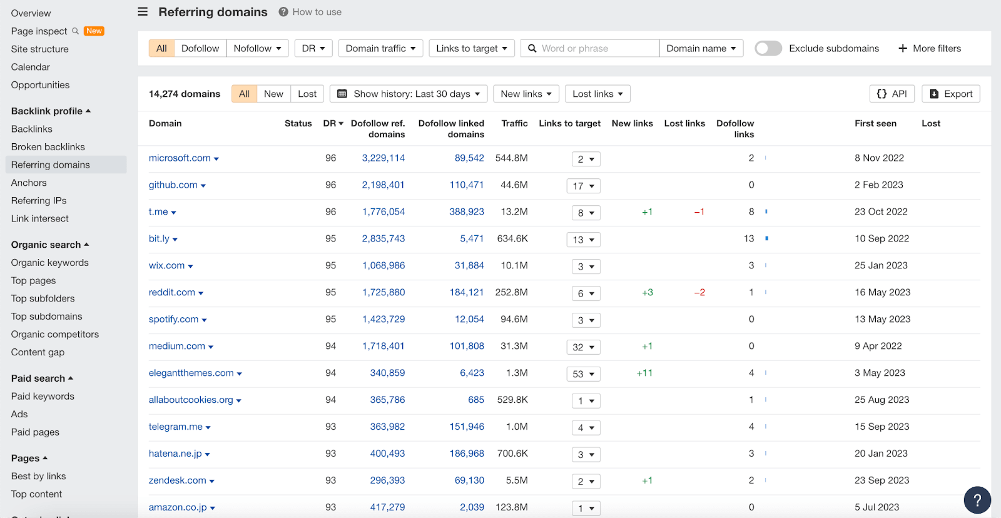Image resolution: width=1001 pixels, height=518 pixels.
Task: Toggle the Exclude subdomains switch
Action: (x=768, y=48)
